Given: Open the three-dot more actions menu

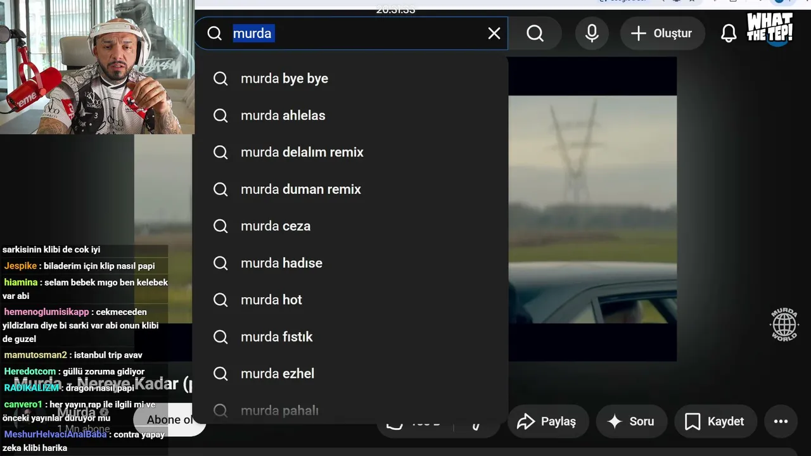Looking at the screenshot, I should 781,421.
